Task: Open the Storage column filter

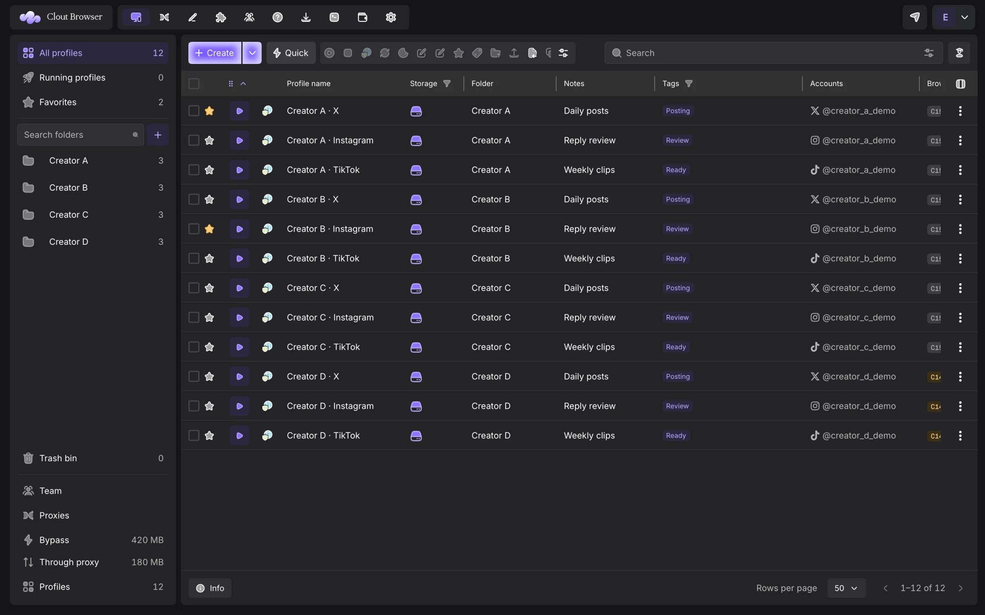Action: coord(447,84)
